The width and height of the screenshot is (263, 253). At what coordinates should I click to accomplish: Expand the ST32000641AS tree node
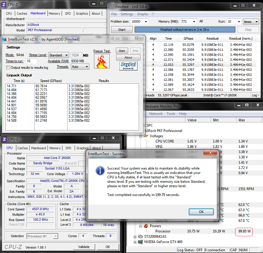(x=135, y=237)
